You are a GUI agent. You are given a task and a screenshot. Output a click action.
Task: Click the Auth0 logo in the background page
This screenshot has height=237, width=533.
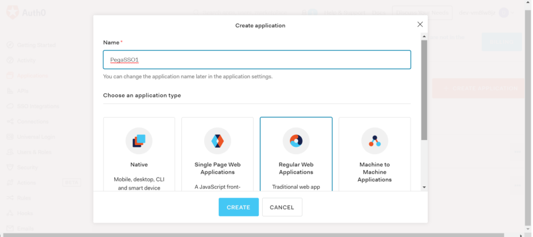[26, 13]
